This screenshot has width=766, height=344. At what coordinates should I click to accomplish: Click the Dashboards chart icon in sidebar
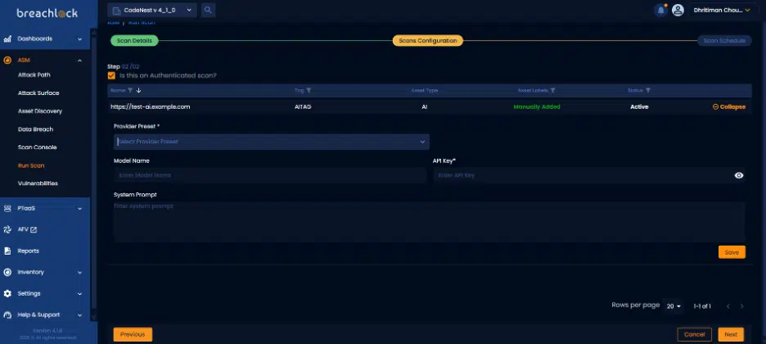tap(7, 39)
